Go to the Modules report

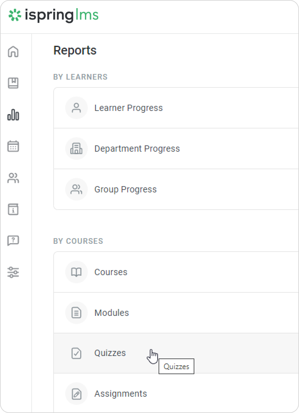pyautogui.click(x=112, y=313)
